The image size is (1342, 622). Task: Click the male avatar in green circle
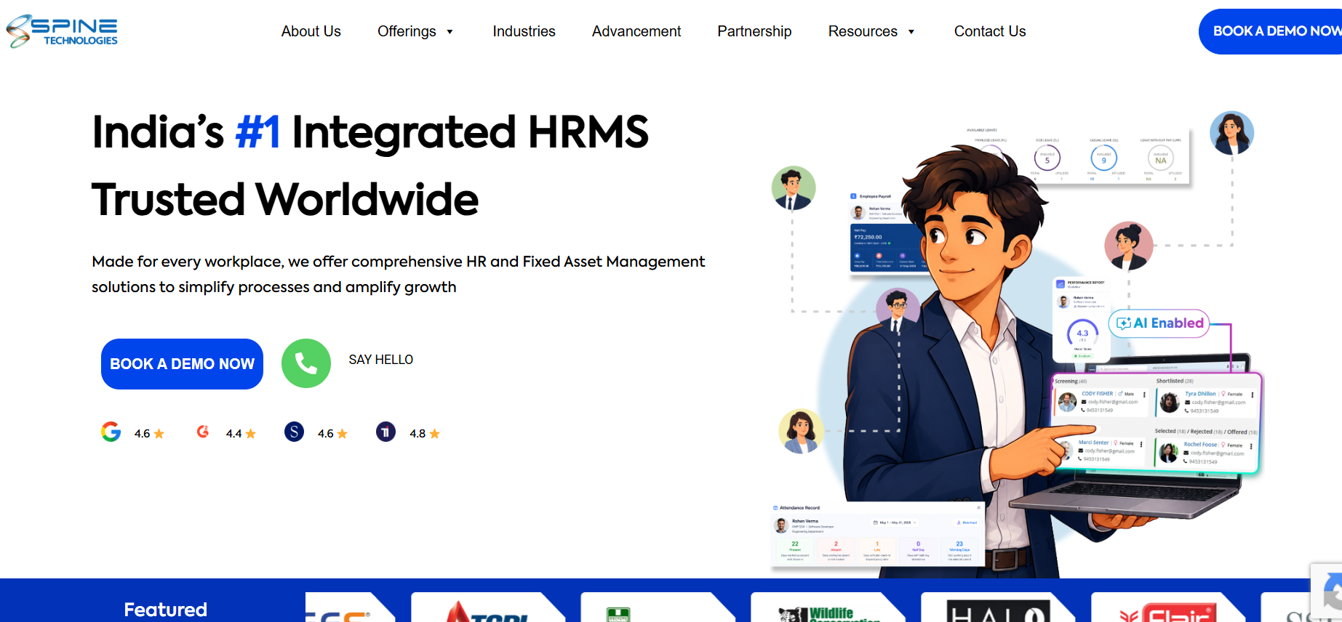tap(794, 188)
